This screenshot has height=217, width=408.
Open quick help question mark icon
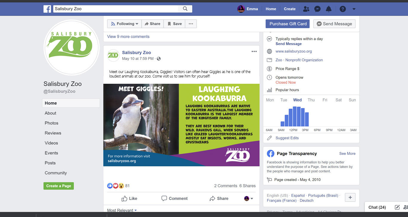pyautogui.click(x=343, y=9)
